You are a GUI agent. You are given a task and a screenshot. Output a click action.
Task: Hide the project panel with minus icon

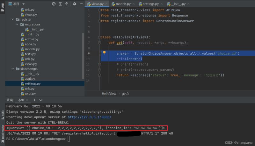point(81,4)
